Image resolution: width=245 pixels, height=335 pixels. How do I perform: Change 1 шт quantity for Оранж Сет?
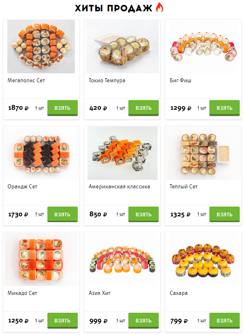39,214
